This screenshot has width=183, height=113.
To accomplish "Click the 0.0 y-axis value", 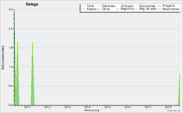I will [x=10, y=105].
